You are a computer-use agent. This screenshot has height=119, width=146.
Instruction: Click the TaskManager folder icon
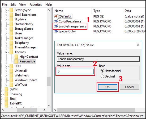tap(11, 38)
